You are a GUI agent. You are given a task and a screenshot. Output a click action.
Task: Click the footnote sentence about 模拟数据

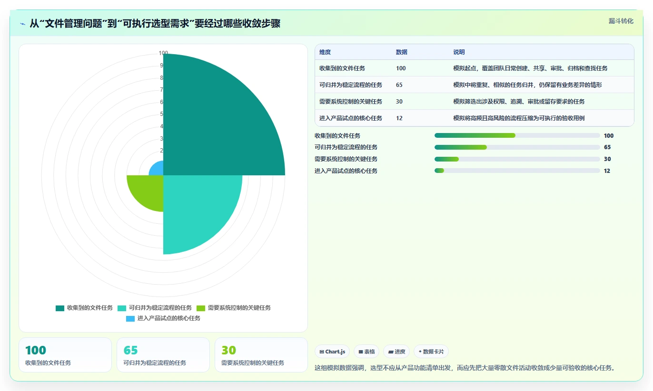(x=465, y=368)
